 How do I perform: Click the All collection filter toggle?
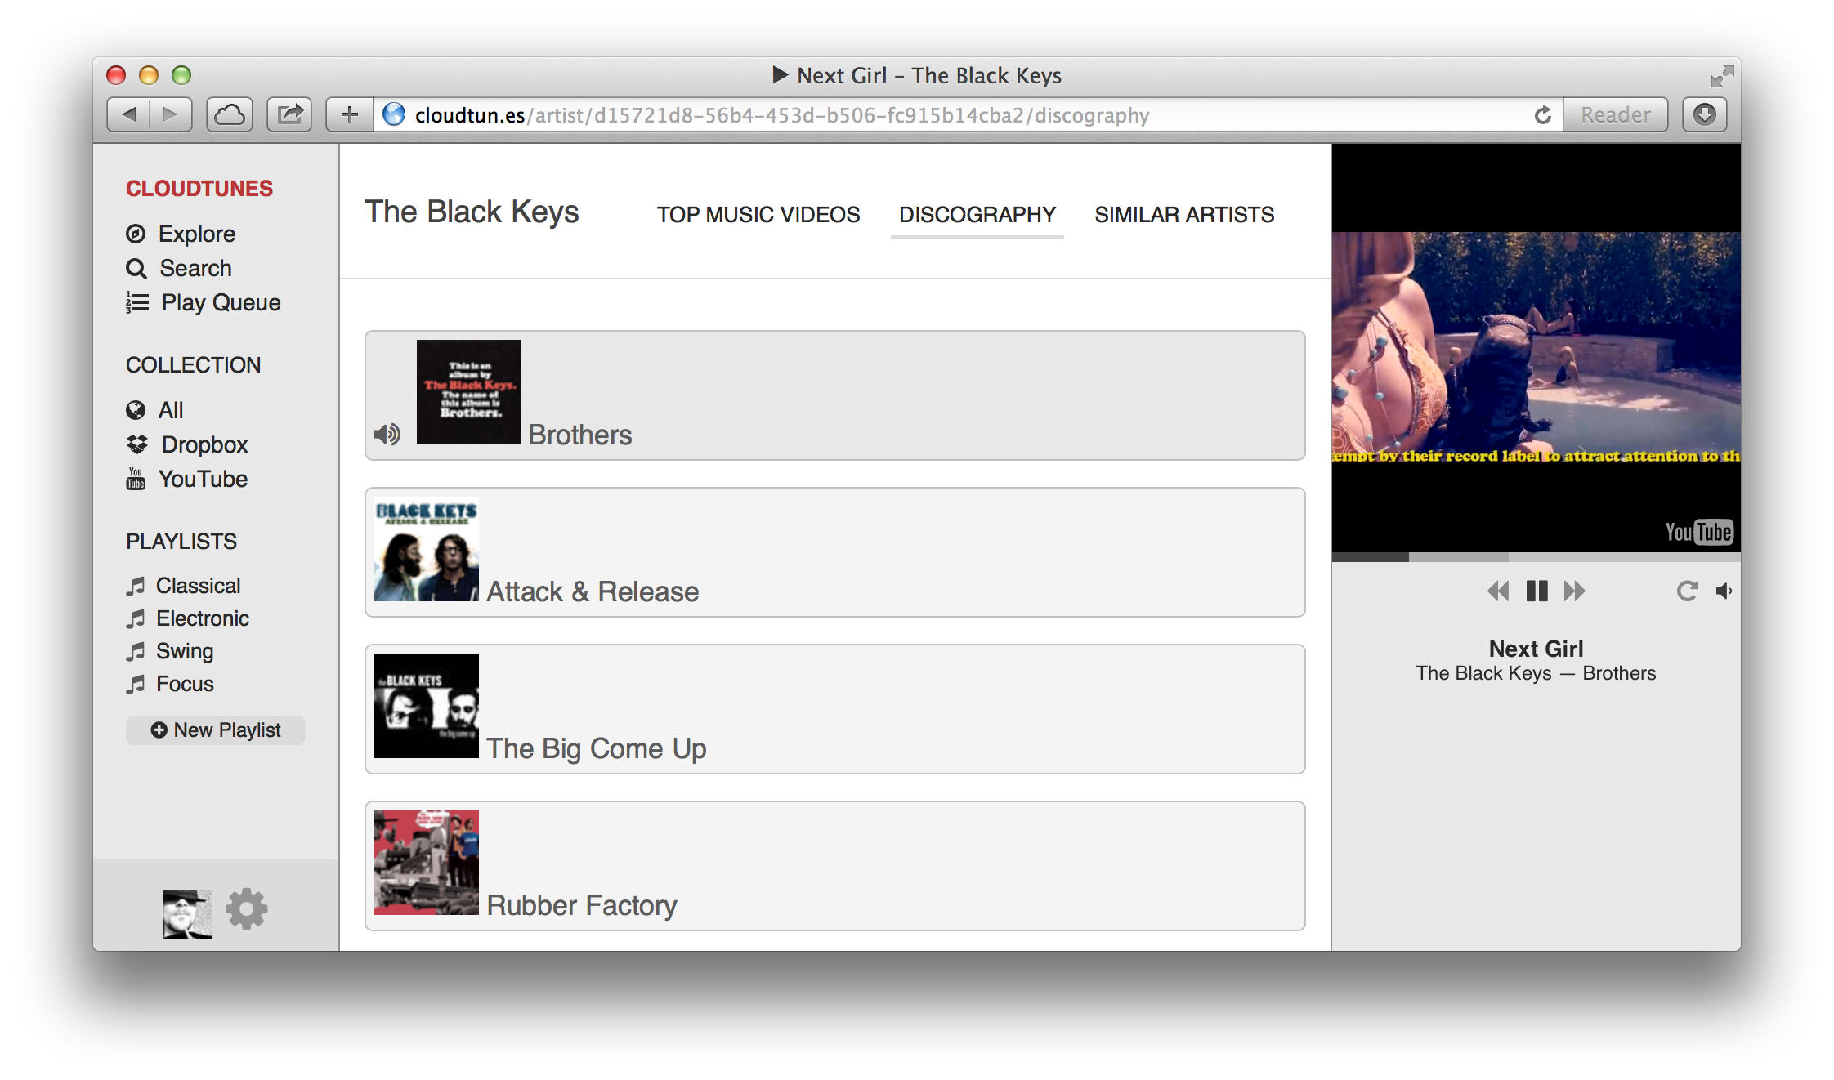(170, 410)
